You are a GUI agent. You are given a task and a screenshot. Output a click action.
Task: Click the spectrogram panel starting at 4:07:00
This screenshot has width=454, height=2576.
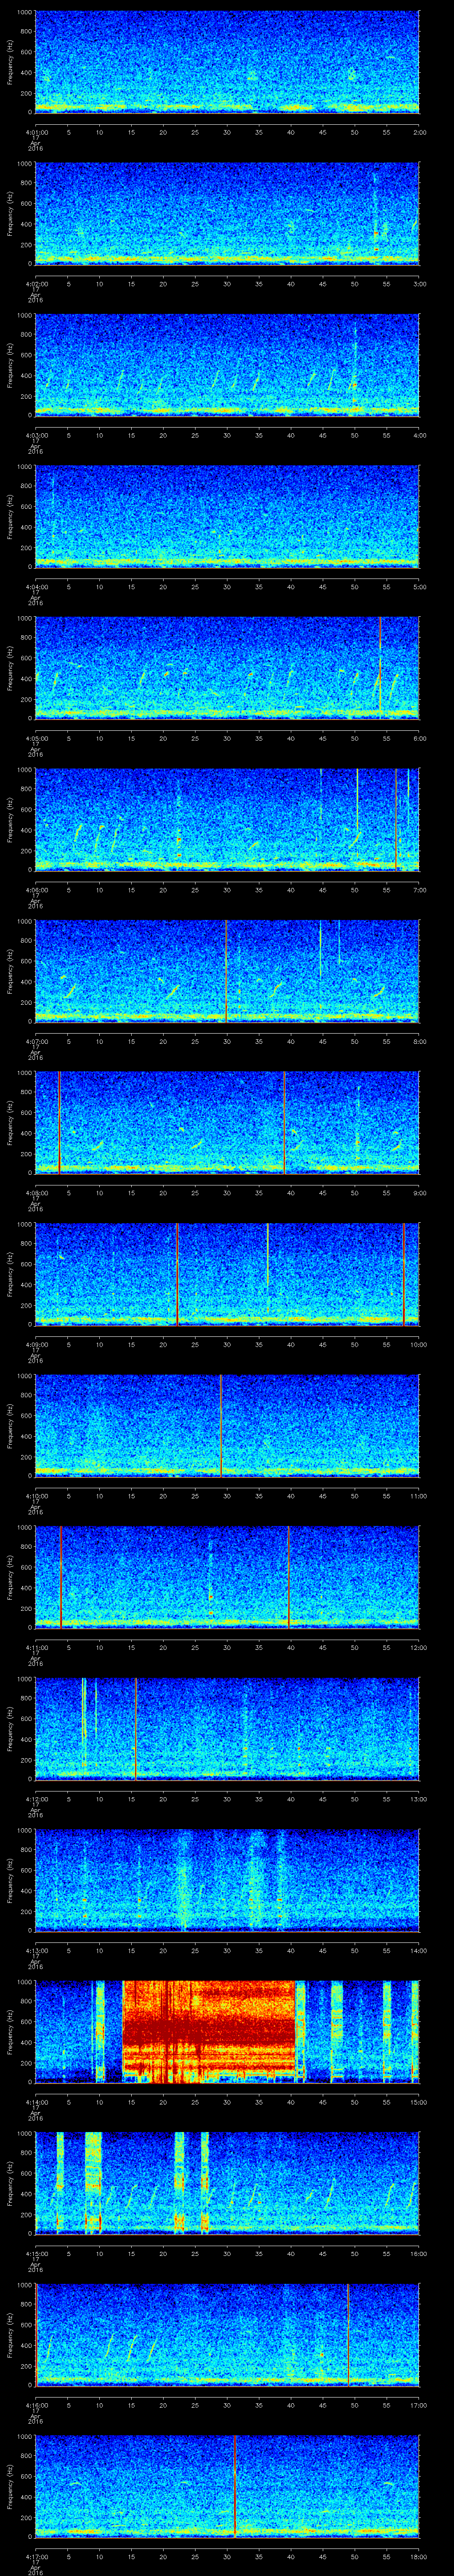pyautogui.click(x=227, y=971)
